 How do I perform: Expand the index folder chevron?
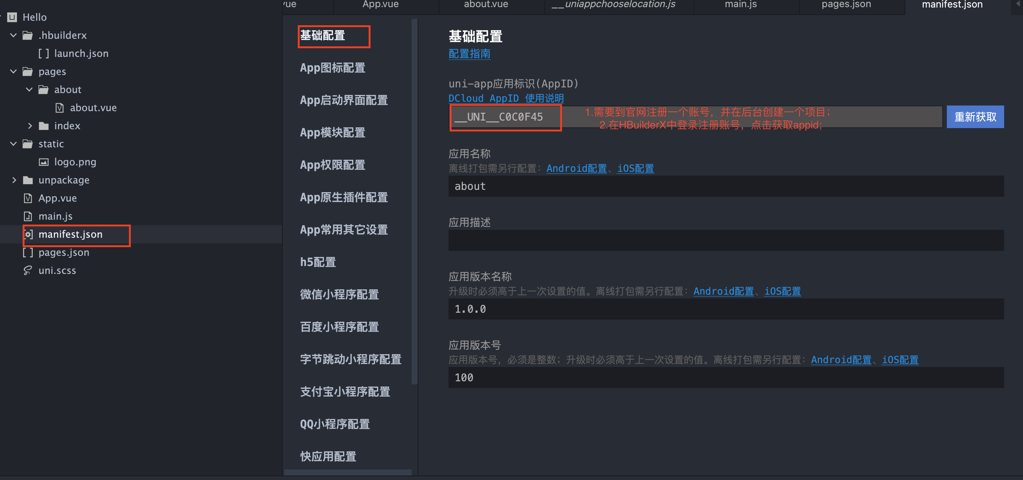(x=30, y=126)
